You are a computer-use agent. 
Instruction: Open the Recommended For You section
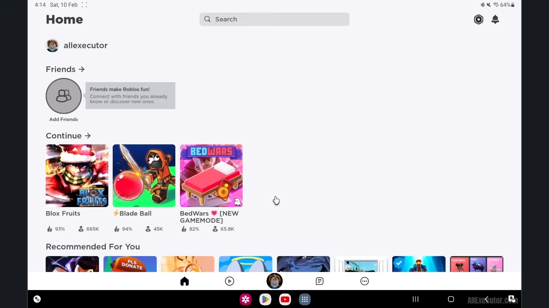93,246
